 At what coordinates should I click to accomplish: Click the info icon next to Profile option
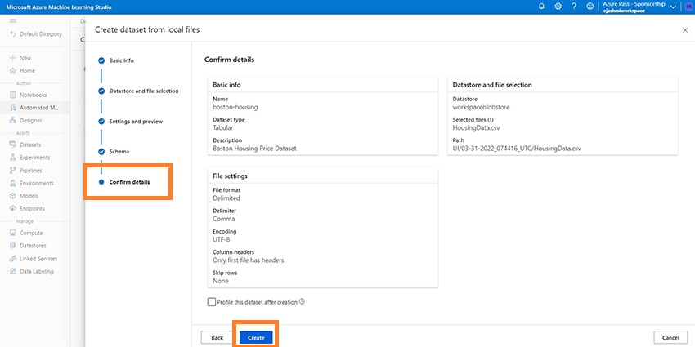pos(302,301)
